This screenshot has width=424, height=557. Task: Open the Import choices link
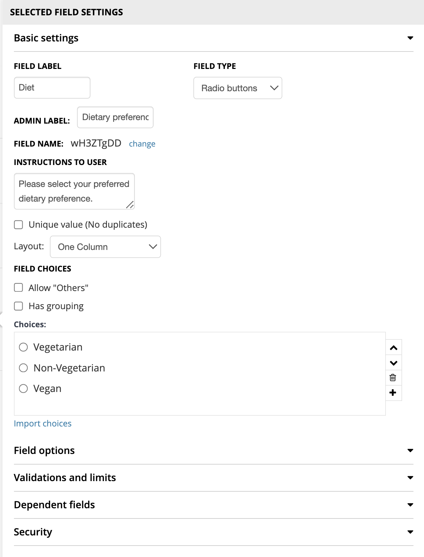click(42, 424)
